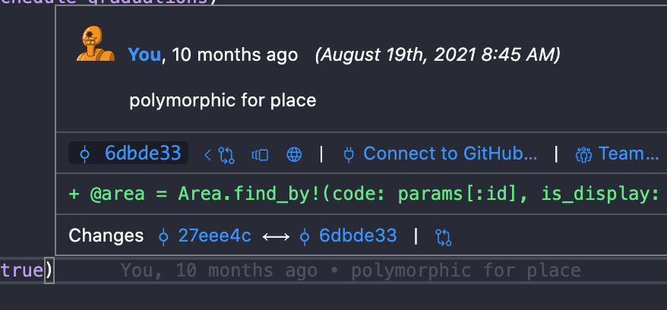Click the inline blame annotation text
Screen dimensions: 667x310
[x=350, y=270]
